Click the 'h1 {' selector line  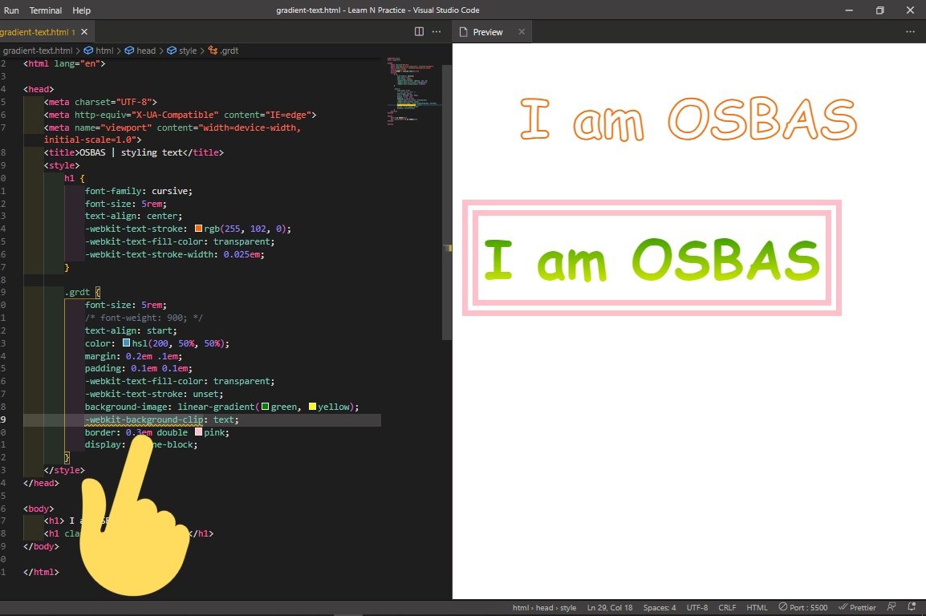75,177
